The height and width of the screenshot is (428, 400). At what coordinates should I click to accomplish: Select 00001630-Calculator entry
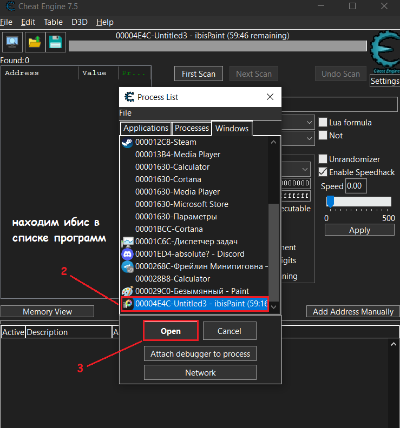(x=172, y=167)
